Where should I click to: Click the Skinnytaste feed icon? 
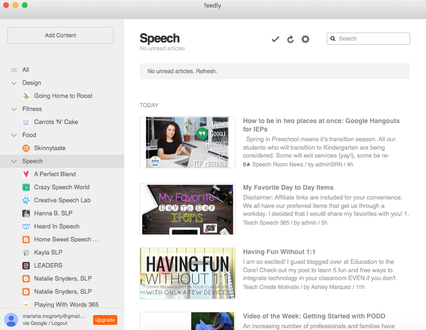click(26, 148)
